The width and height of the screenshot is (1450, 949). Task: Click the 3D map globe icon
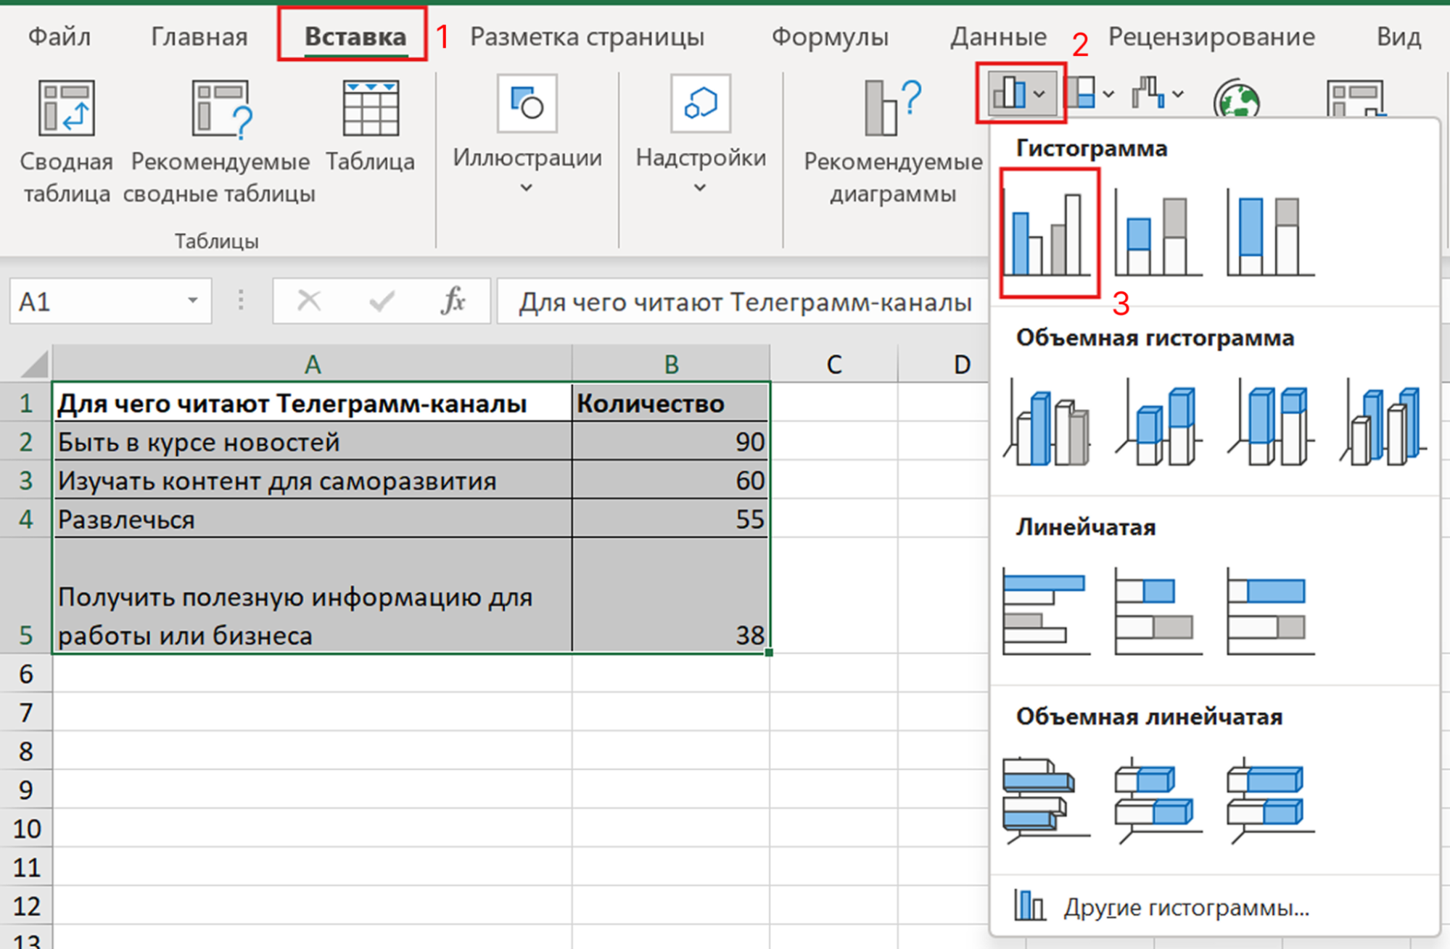pyautogui.click(x=1237, y=100)
